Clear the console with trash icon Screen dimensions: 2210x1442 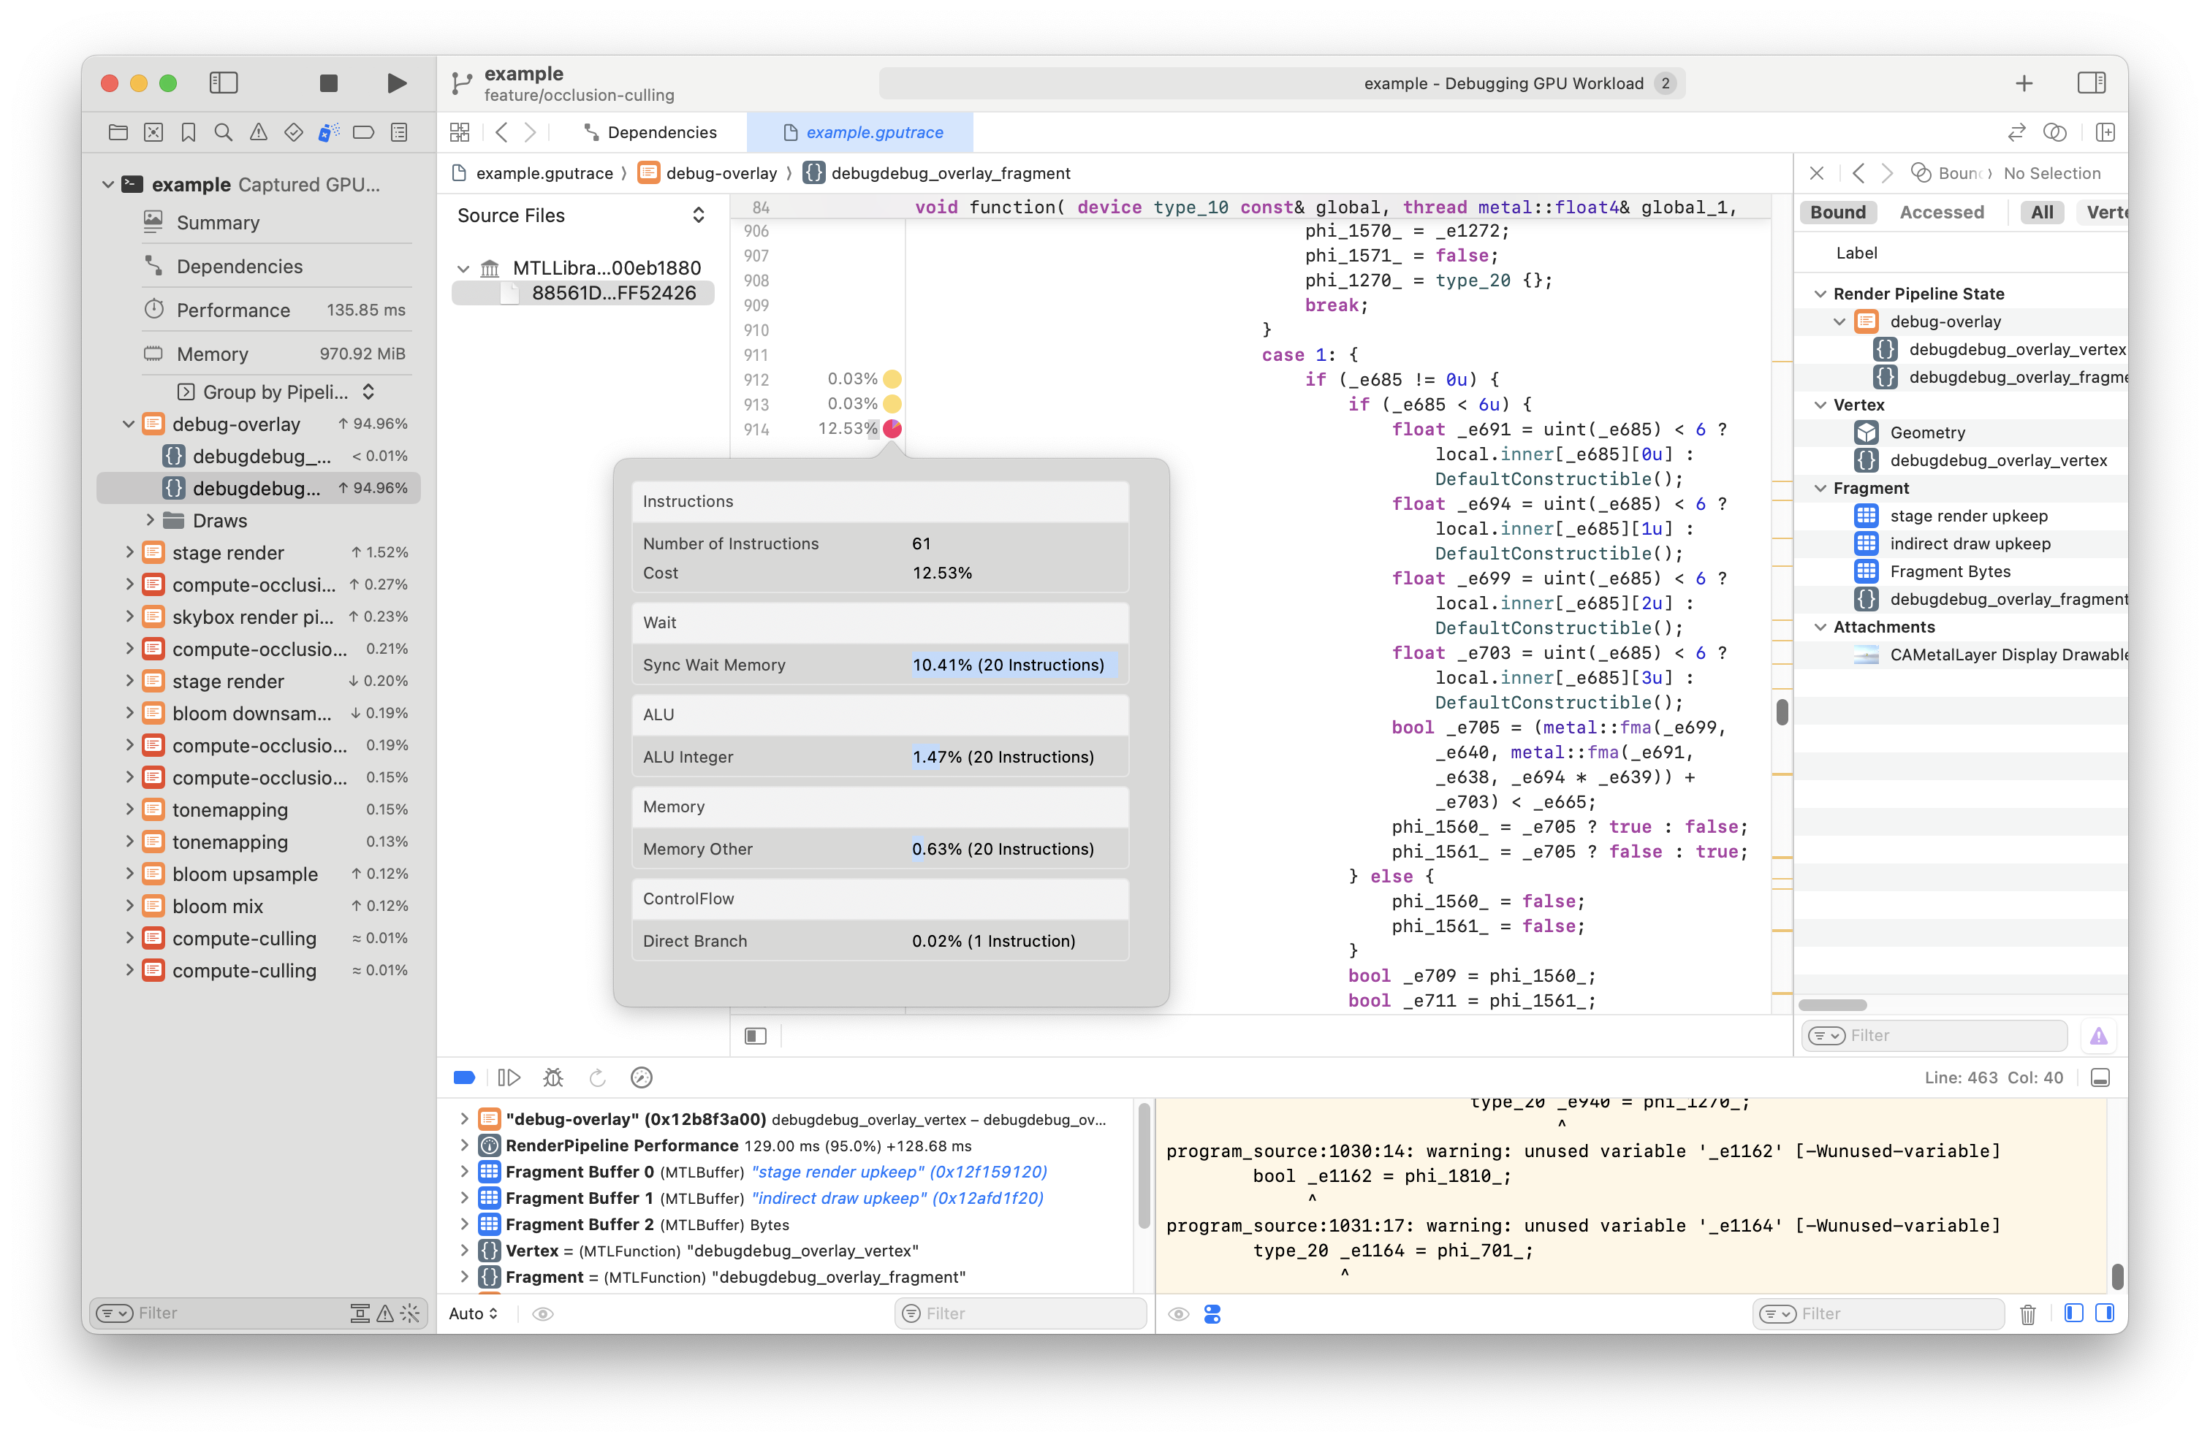[2028, 1314]
